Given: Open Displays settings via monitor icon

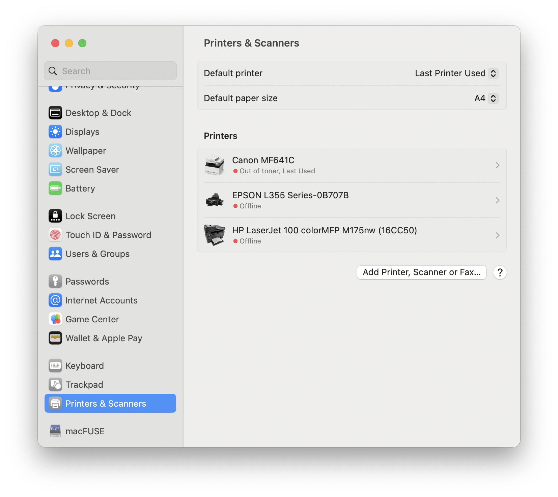Looking at the screenshot, I should (55, 131).
